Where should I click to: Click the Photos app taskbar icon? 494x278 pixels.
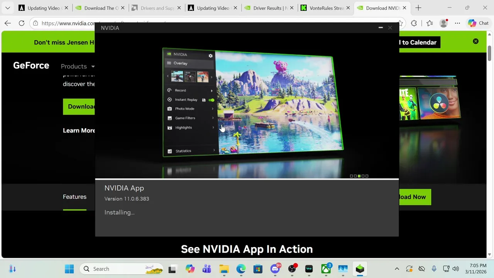343,269
